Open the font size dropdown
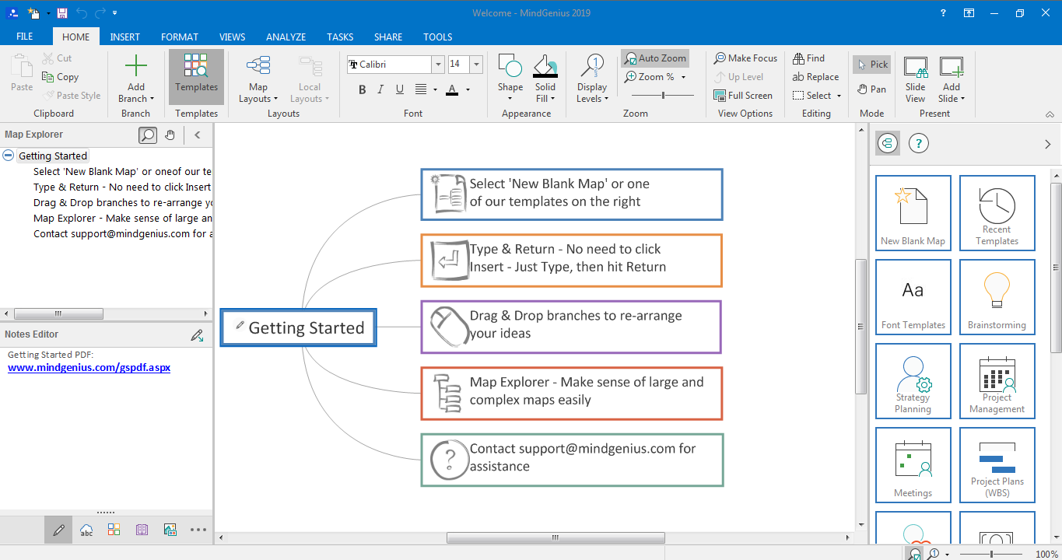 [x=476, y=65]
